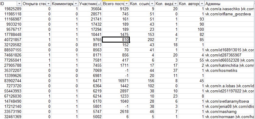Viewport: 255px width, 119px height.
Task: Select video count cell showing 23
Action: (166, 96)
